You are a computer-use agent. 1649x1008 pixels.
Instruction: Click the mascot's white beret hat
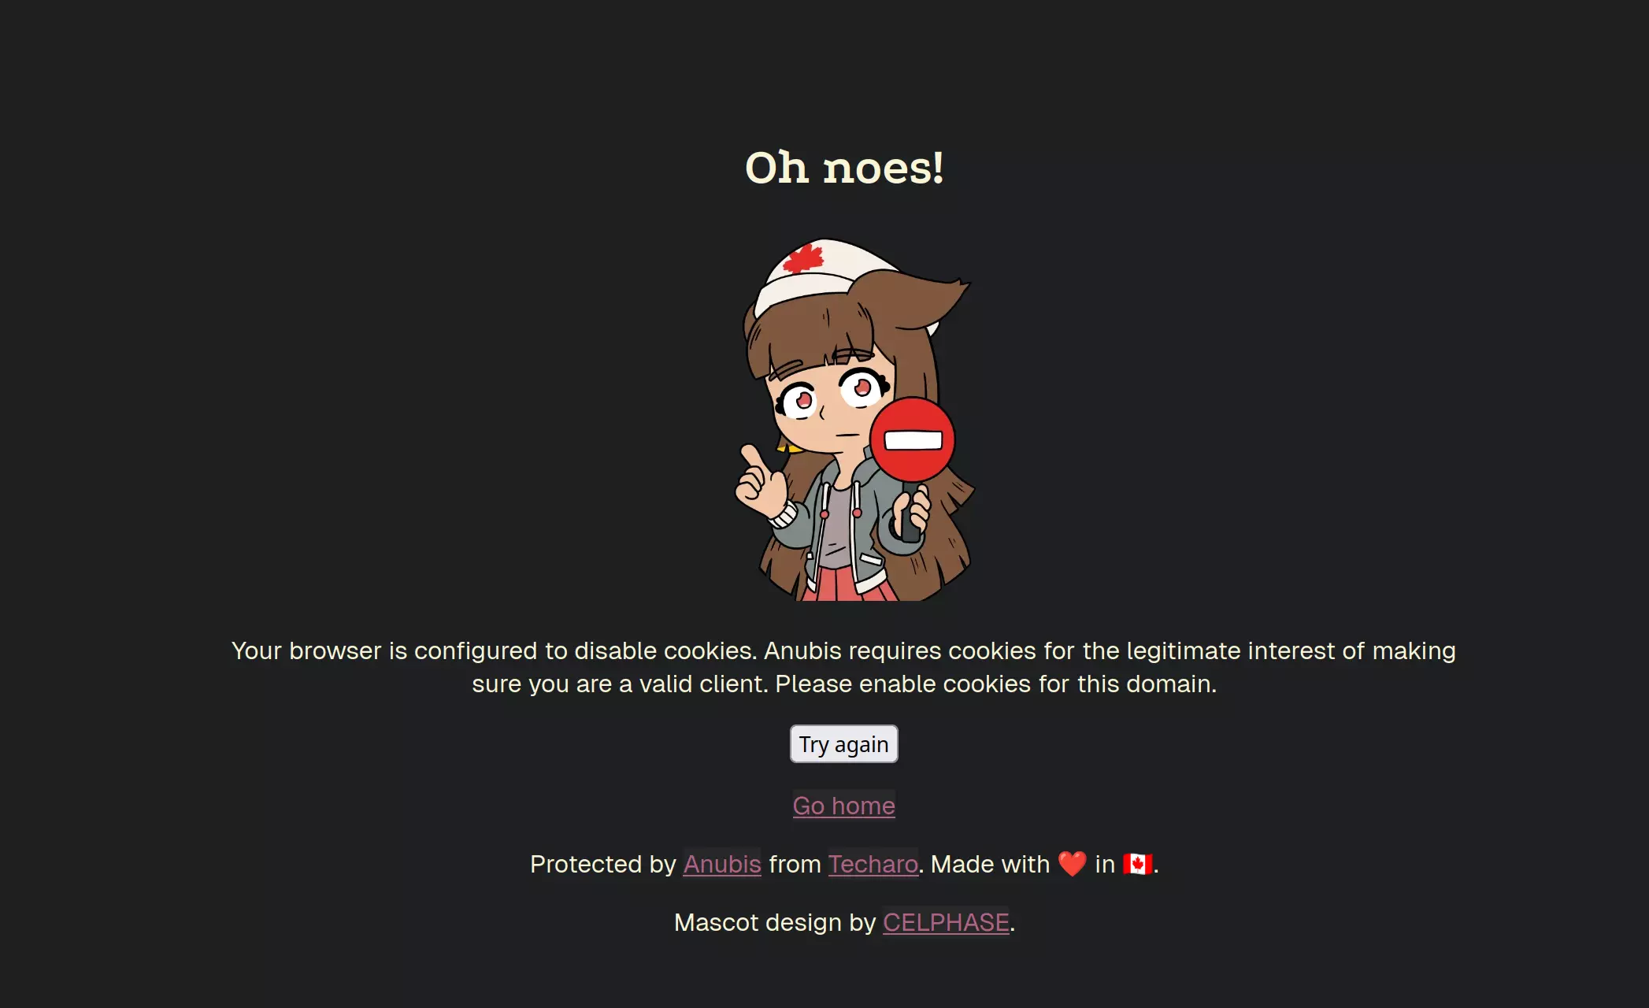[819, 276]
